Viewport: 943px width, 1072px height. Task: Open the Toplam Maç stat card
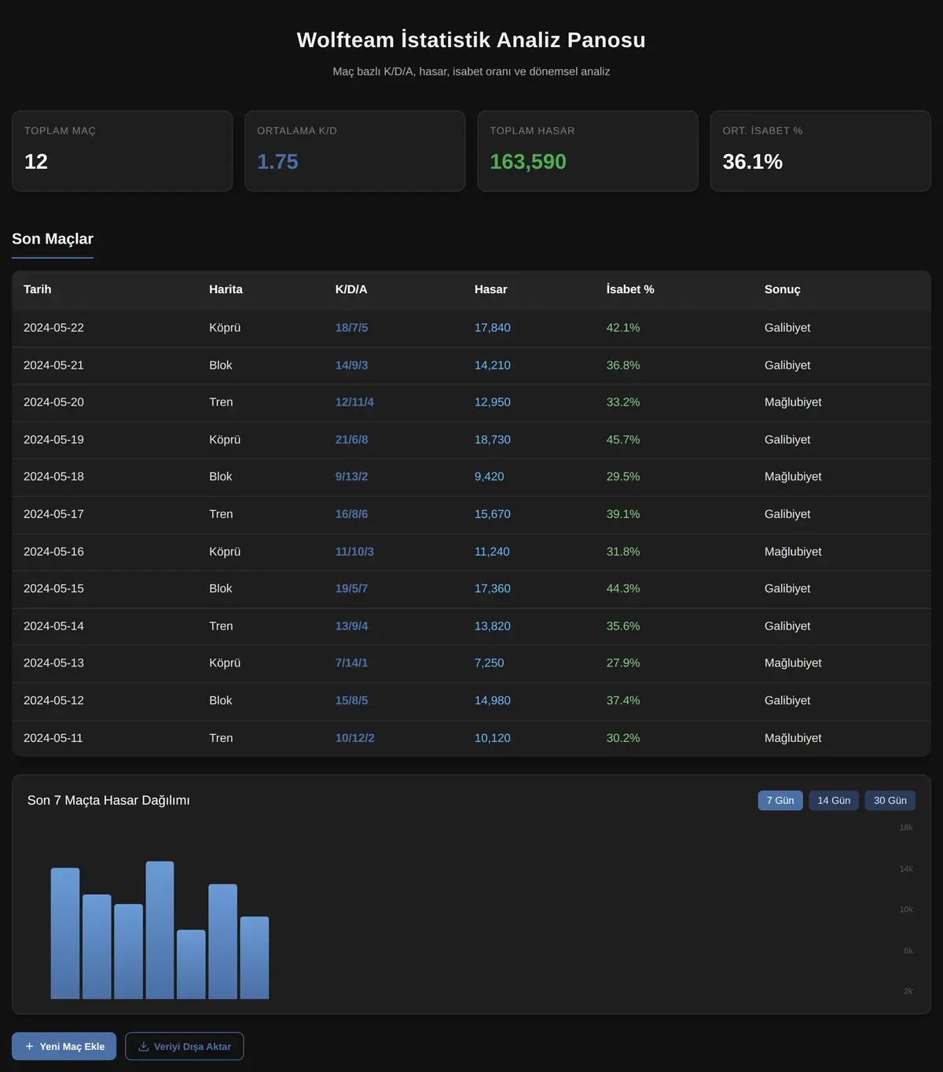point(123,151)
